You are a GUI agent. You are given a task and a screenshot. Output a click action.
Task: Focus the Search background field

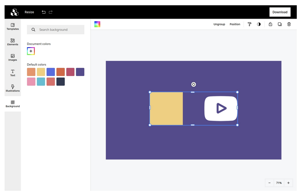(56, 30)
